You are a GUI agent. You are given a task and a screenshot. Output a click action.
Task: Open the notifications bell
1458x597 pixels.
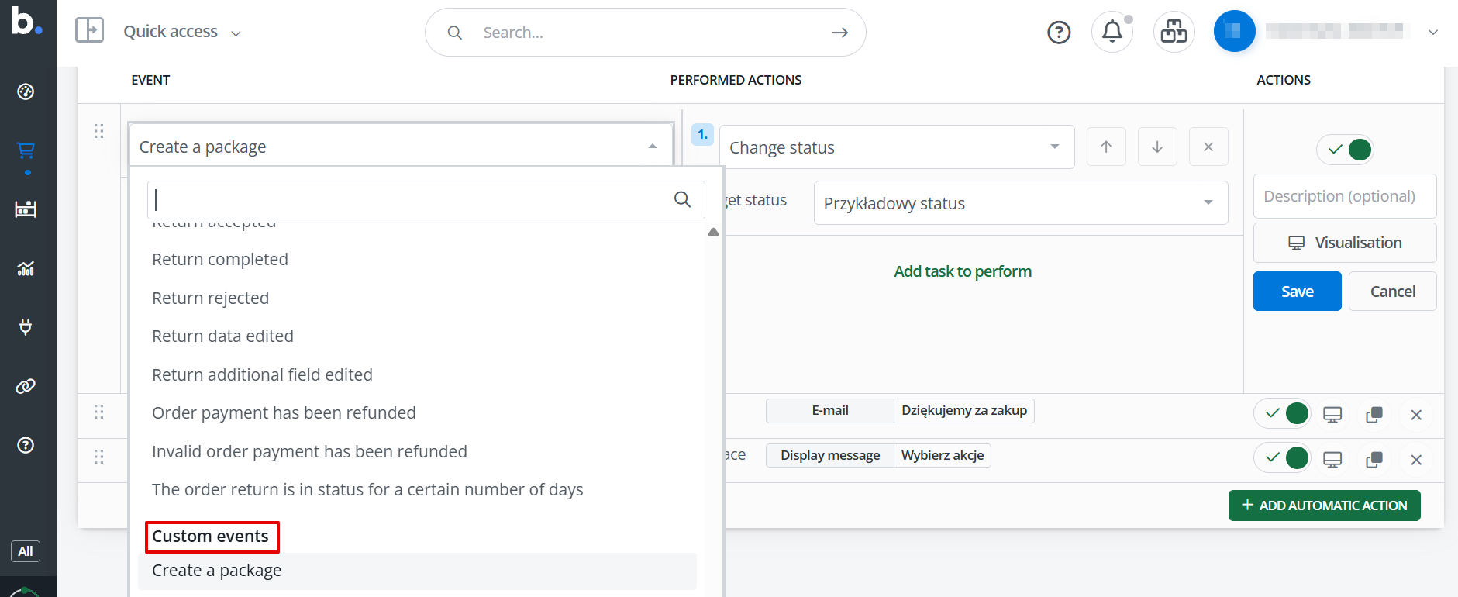pyautogui.click(x=1112, y=32)
